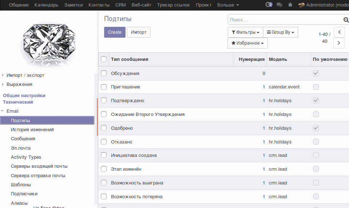Open the CRM menu in top bar
The width and height of the screenshot is (349, 208).
click(120, 5)
